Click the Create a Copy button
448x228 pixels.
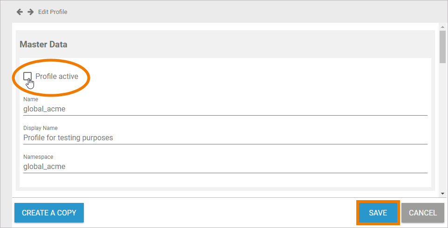pos(49,213)
